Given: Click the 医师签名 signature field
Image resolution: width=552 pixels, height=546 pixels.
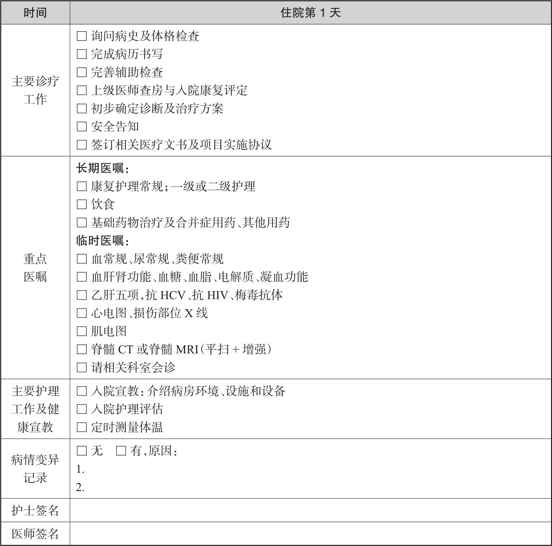Looking at the screenshot, I should (310, 534).
